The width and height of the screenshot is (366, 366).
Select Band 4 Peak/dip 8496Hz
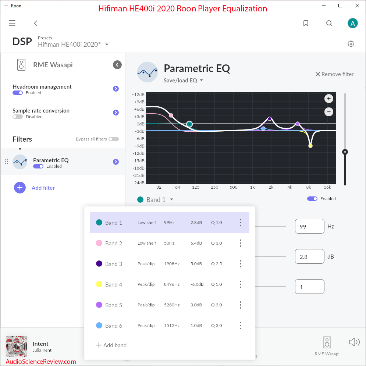tap(170, 284)
